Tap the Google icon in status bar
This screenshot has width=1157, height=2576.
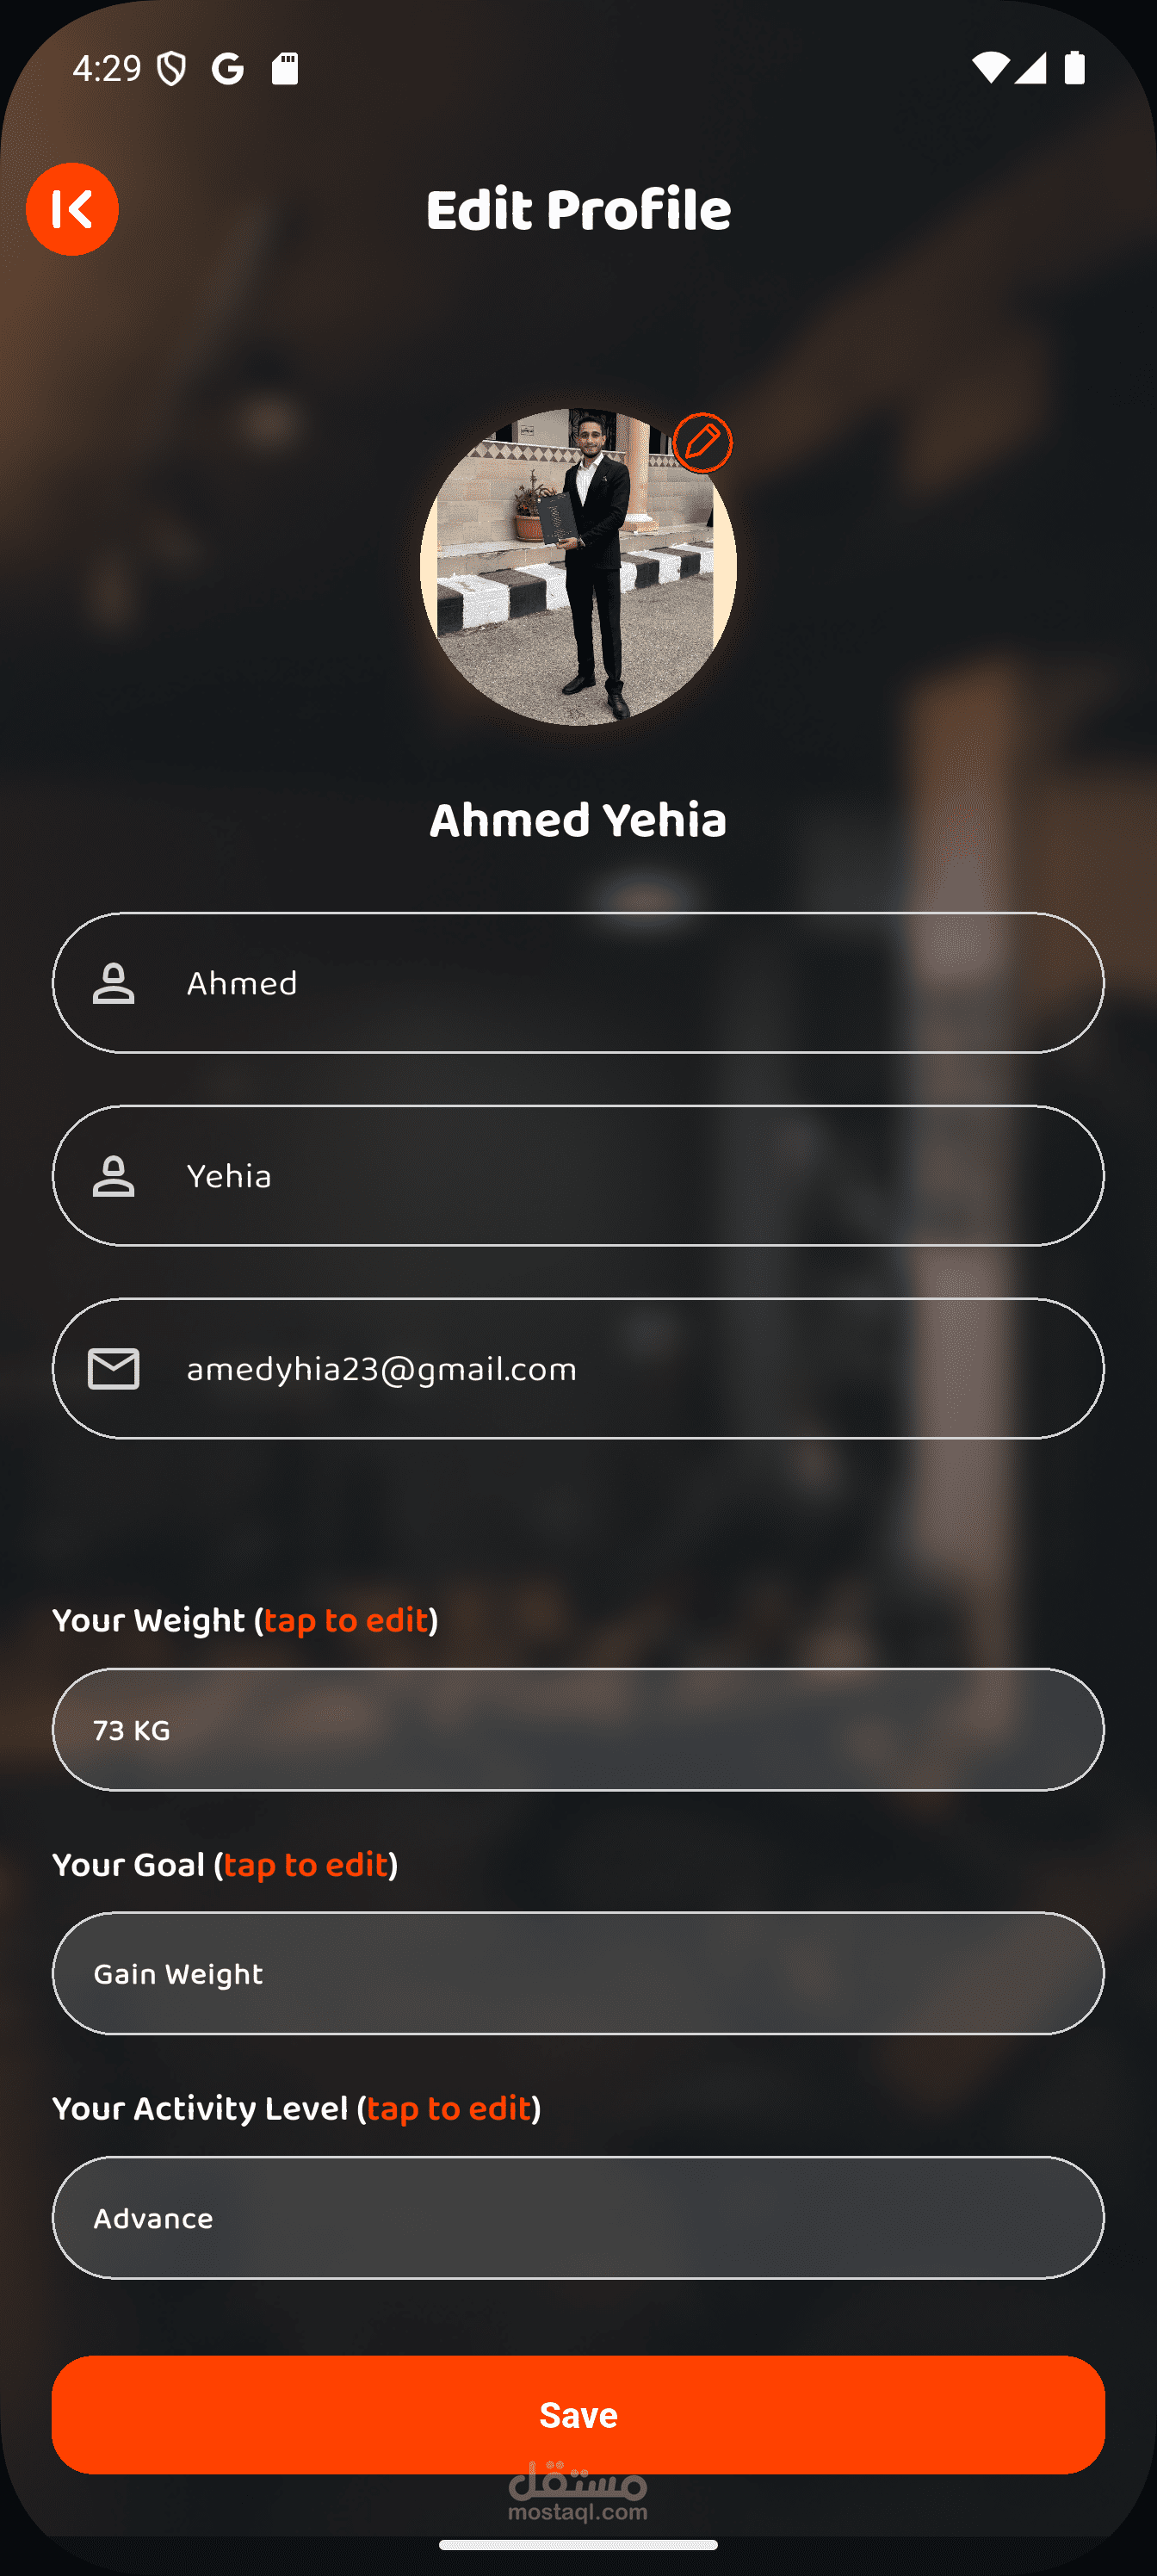coord(228,69)
